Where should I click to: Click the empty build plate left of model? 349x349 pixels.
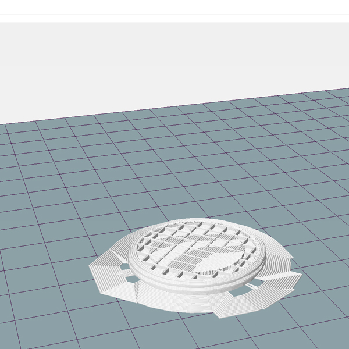click(x=47, y=244)
